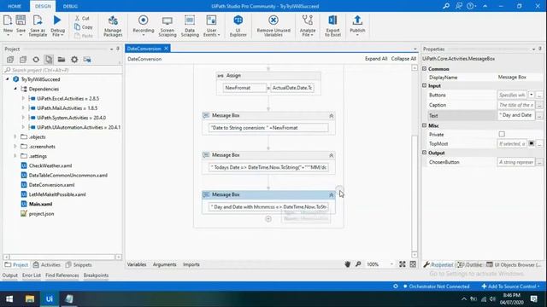Launch UI Explorer
The width and height of the screenshot is (547, 307).
(x=238, y=26)
